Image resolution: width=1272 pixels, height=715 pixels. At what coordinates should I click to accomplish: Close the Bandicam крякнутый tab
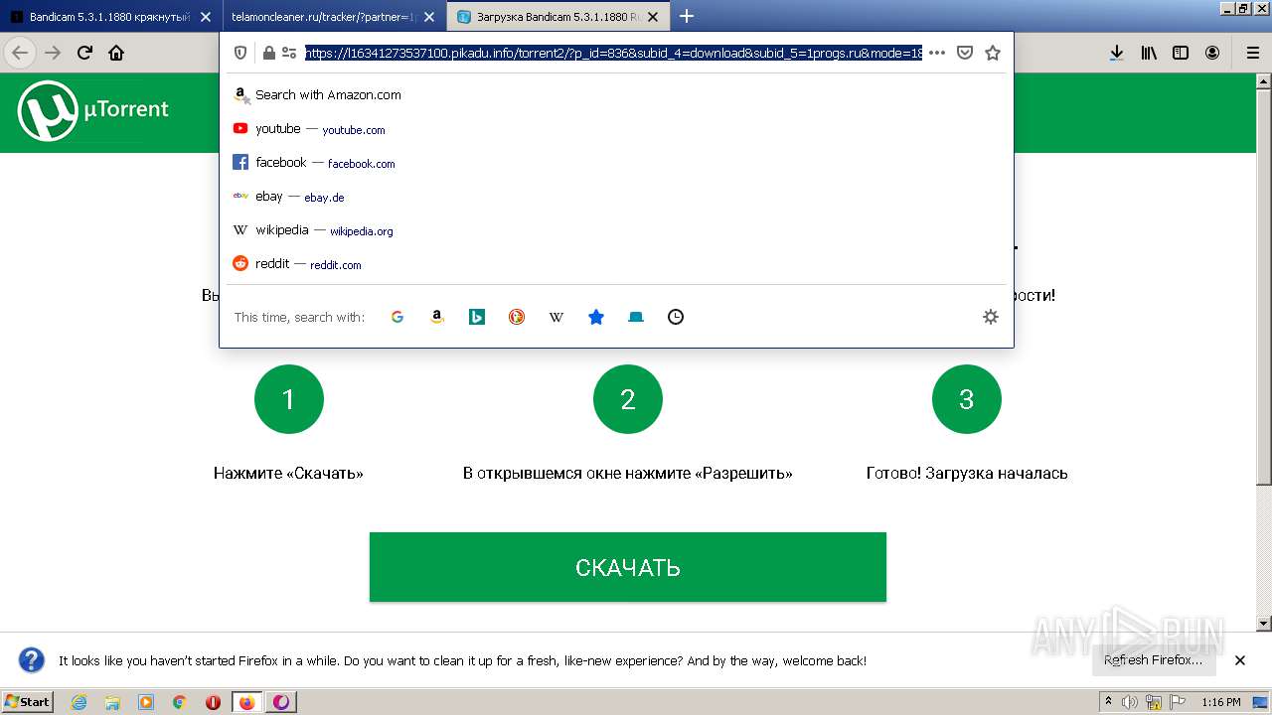tap(206, 17)
